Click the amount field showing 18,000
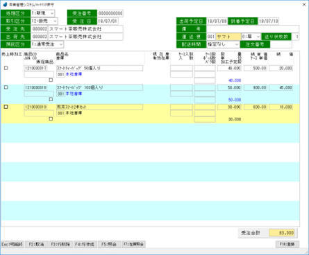 pyautogui.click(x=281, y=107)
